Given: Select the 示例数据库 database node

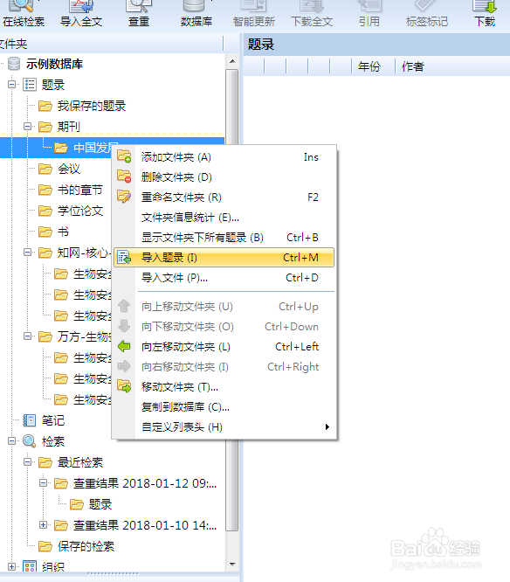Looking at the screenshot, I should pos(54,64).
